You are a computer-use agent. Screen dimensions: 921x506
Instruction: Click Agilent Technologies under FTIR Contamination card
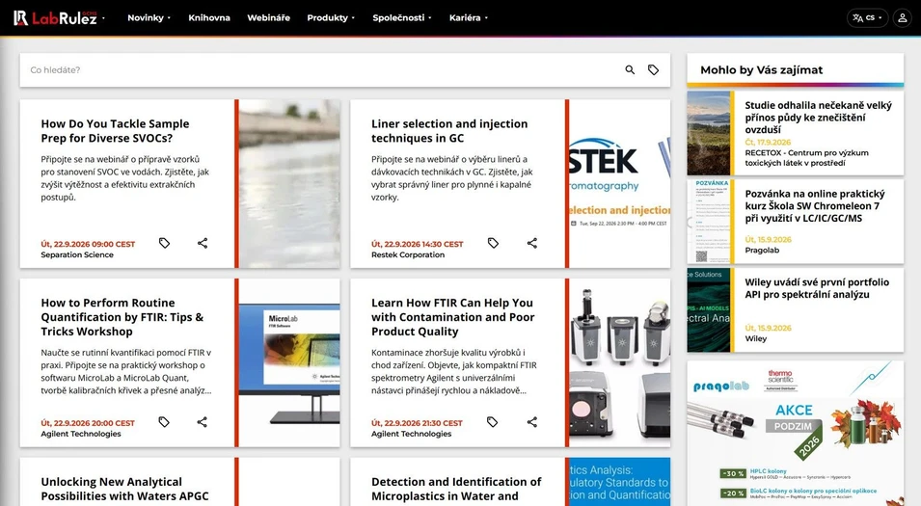[x=411, y=434]
